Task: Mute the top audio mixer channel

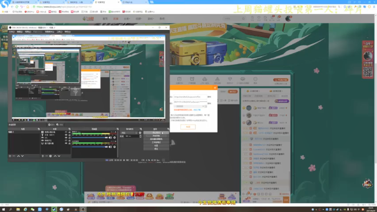Action: (x=110, y=138)
